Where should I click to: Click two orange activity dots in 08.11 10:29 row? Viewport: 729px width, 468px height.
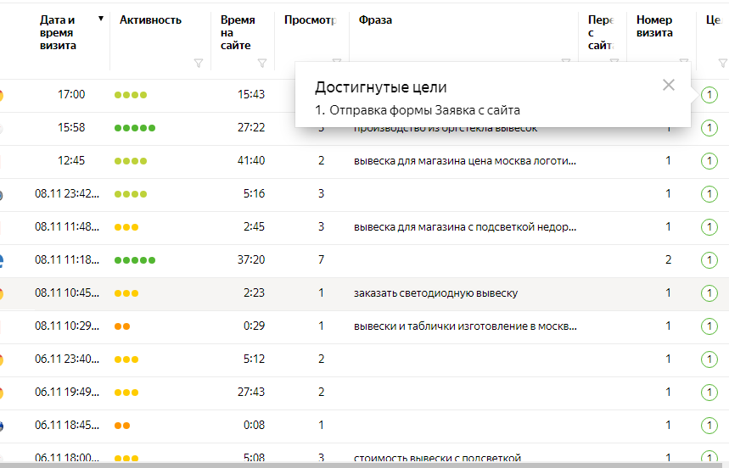click(x=122, y=326)
